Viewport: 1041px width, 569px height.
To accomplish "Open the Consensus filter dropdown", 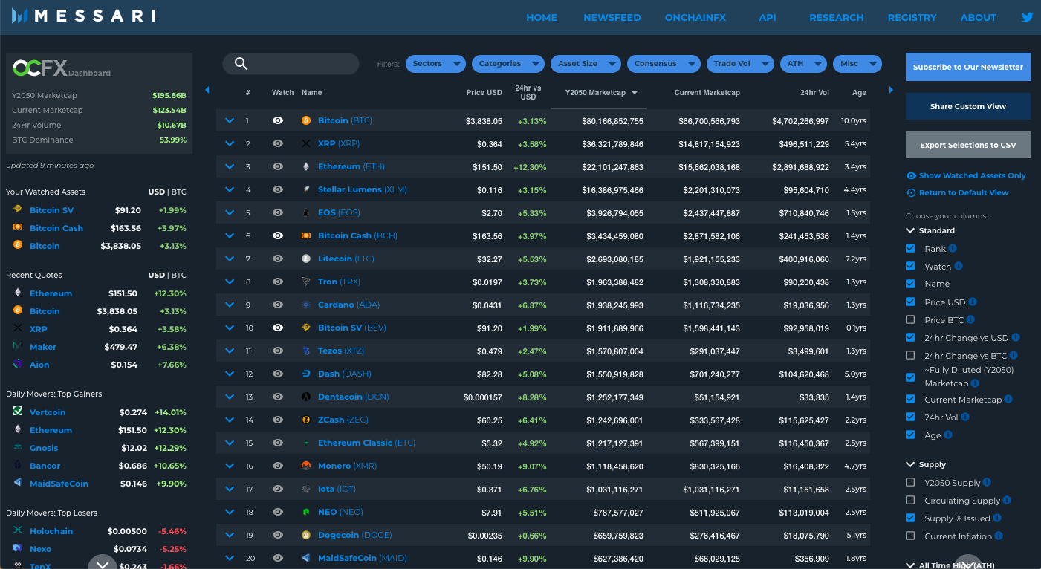I will pos(664,64).
